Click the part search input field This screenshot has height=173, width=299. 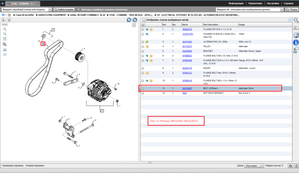pyautogui.click(x=248, y=10)
